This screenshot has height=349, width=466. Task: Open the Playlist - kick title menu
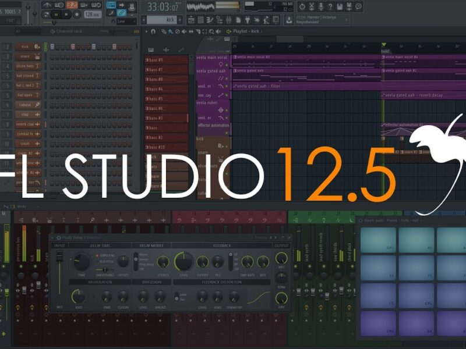(246, 31)
